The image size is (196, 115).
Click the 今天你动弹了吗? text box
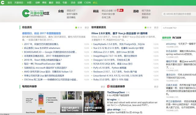pos(179,29)
